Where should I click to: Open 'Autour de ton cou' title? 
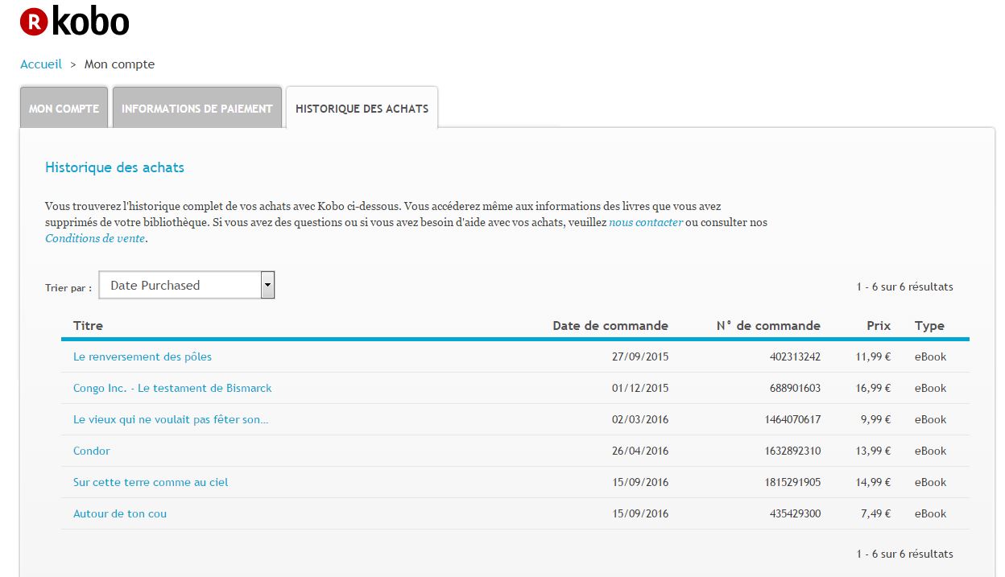[x=120, y=513]
